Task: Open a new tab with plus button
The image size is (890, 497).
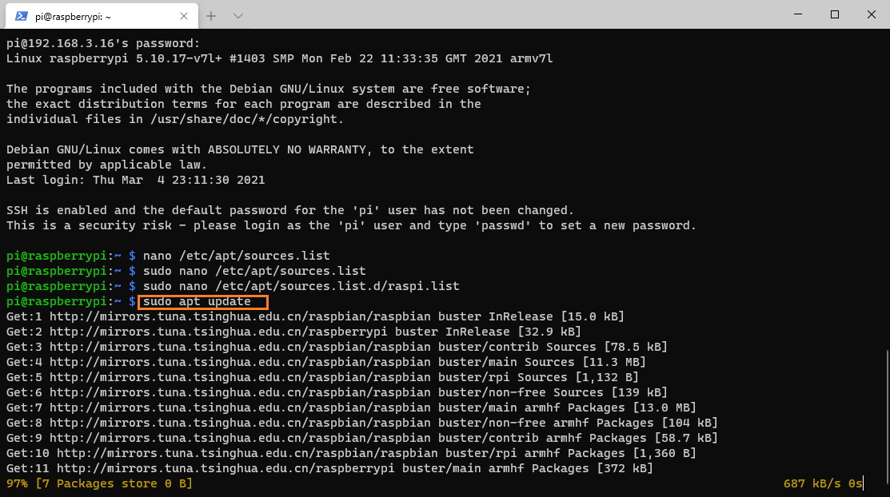Action: tap(211, 15)
